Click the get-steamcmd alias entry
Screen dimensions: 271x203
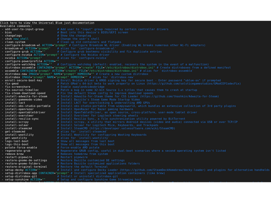(x=15, y=131)
